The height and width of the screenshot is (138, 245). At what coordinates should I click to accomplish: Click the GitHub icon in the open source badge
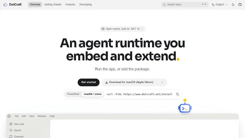pos(103,29)
